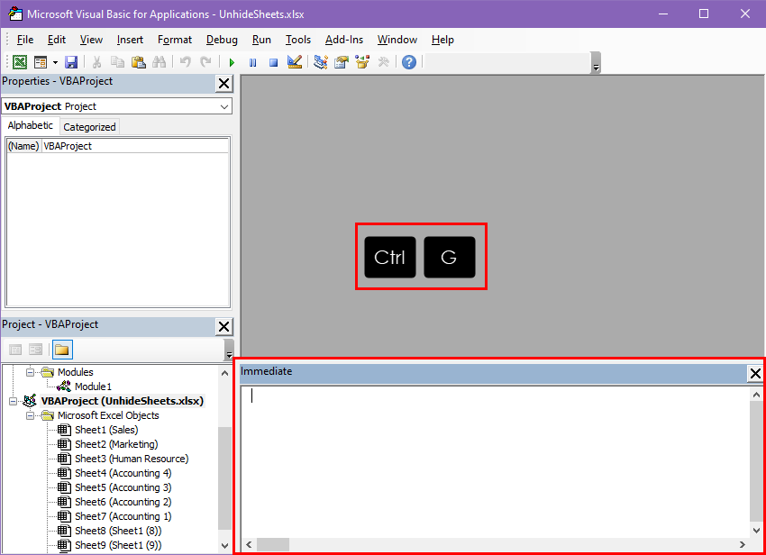Select Sheet1 (Sales) in the tree
The height and width of the screenshot is (555, 766).
[106, 430]
